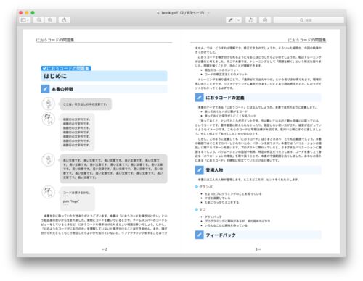Click the avatar beside the long-text bubble

pyautogui.click(x=49, y=159)
